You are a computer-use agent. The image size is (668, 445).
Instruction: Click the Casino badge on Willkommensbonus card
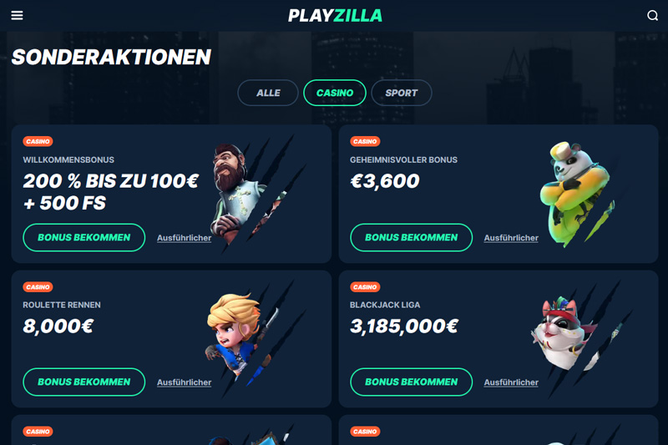point(38,141)
